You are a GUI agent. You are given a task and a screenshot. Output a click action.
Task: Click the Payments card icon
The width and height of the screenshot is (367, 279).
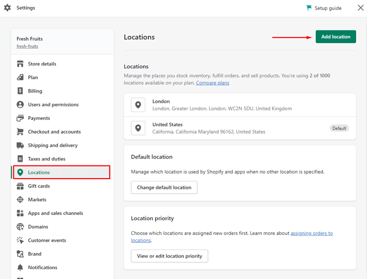(20, 118)
